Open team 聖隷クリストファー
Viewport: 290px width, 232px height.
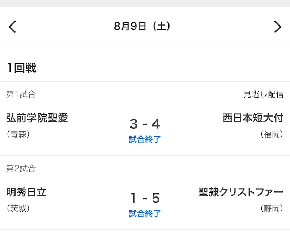[241, 192]
